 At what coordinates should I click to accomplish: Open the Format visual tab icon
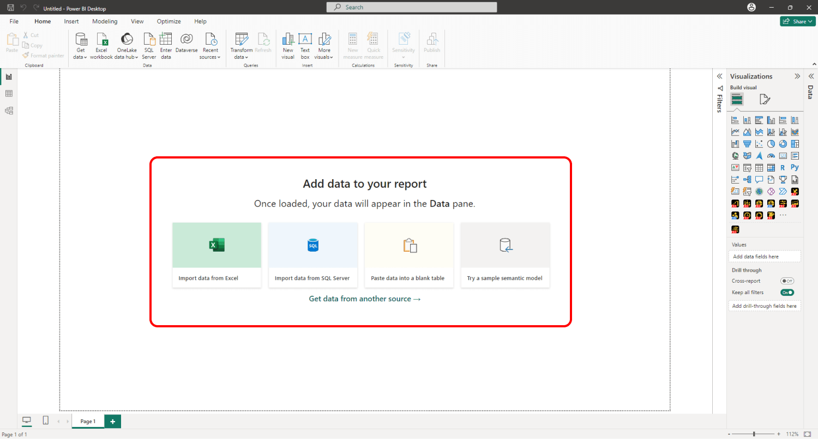[x=765, y=99]
